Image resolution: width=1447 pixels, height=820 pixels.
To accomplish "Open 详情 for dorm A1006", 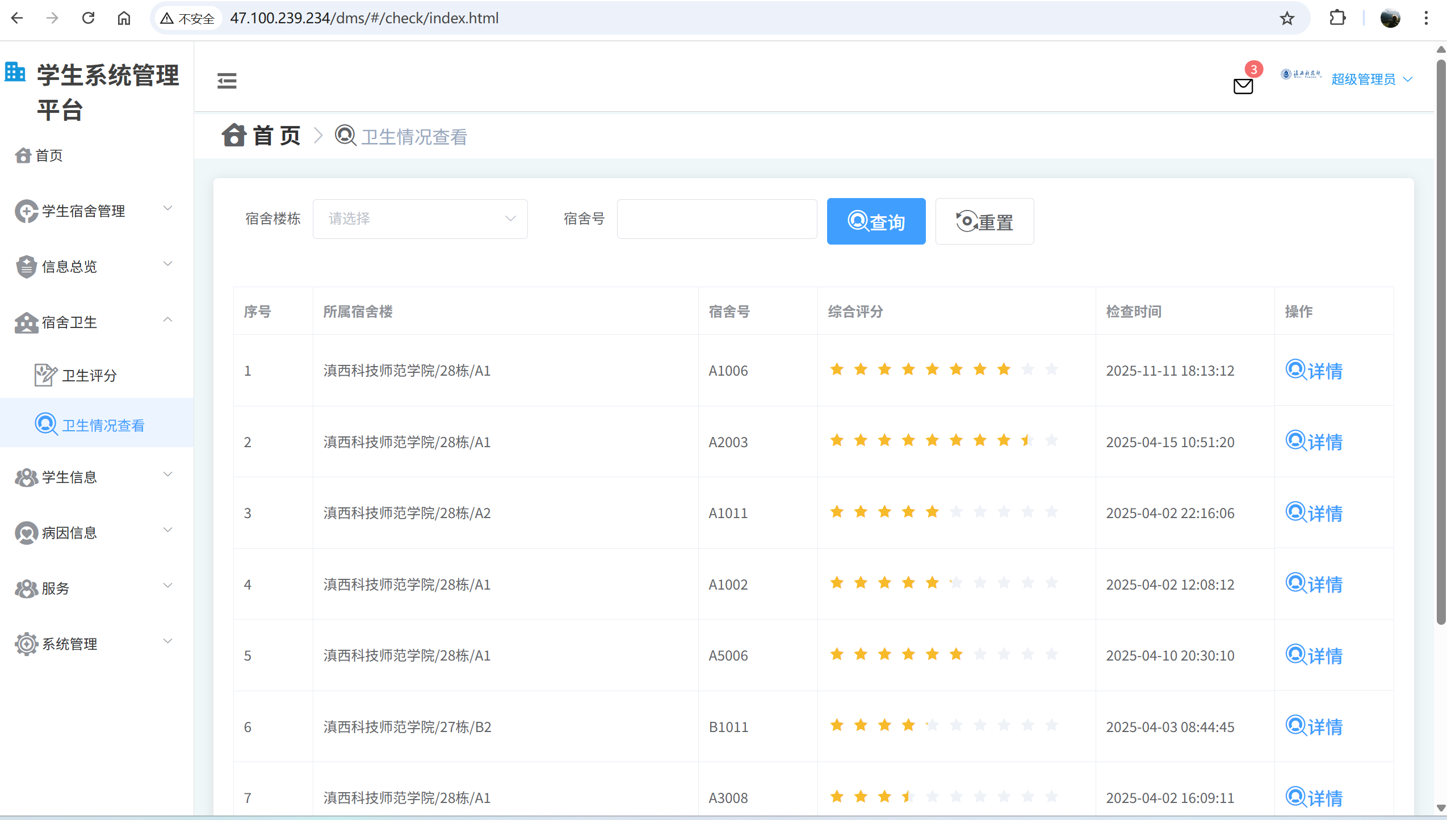I will pos(1314,371).
